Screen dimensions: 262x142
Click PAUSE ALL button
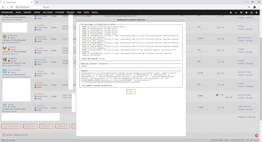coord(62,126)
